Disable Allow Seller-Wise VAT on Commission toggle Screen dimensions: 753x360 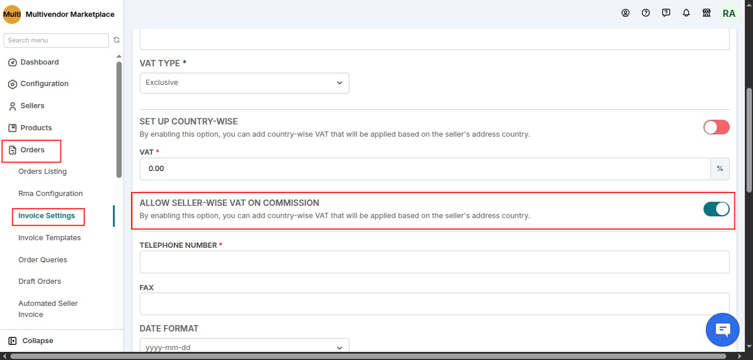716,209
